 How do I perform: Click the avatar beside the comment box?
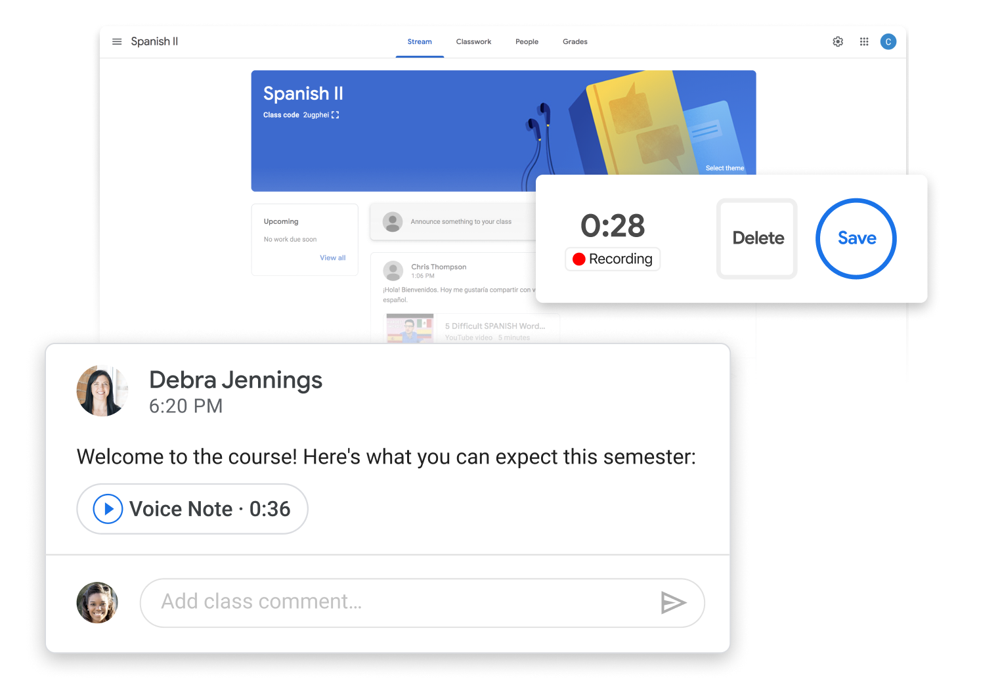point(97,602)
